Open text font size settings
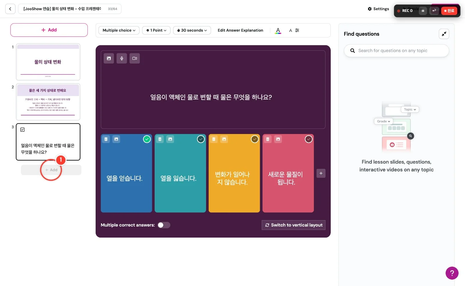 click(294, 30)
